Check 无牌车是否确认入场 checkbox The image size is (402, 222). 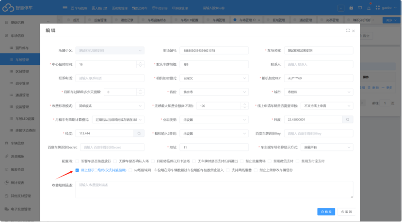click(x=115, y=161)
